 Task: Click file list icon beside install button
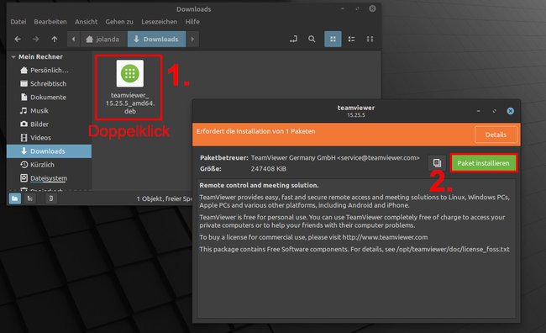click(437, 163)
